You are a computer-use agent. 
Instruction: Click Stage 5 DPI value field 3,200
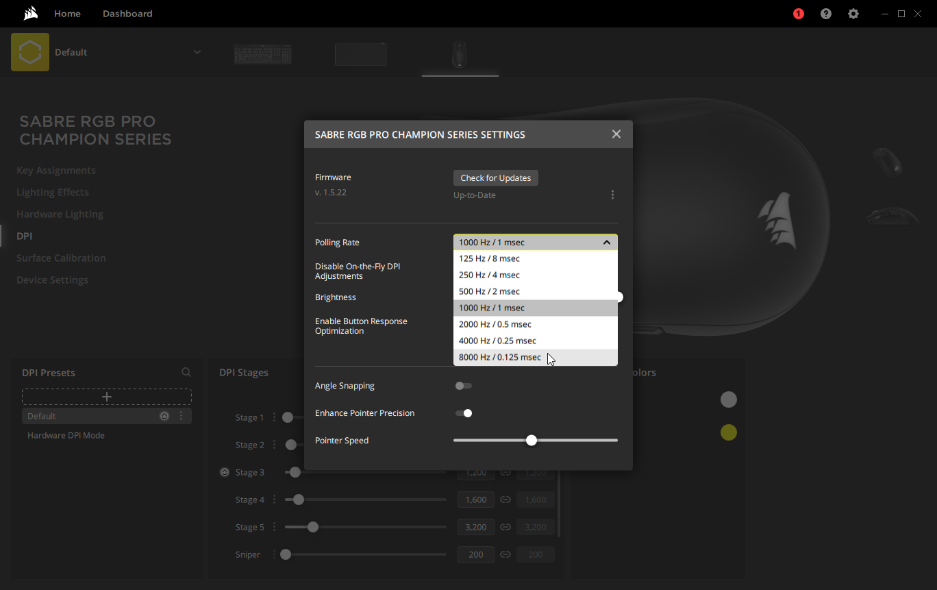click(x=476, y=527)
